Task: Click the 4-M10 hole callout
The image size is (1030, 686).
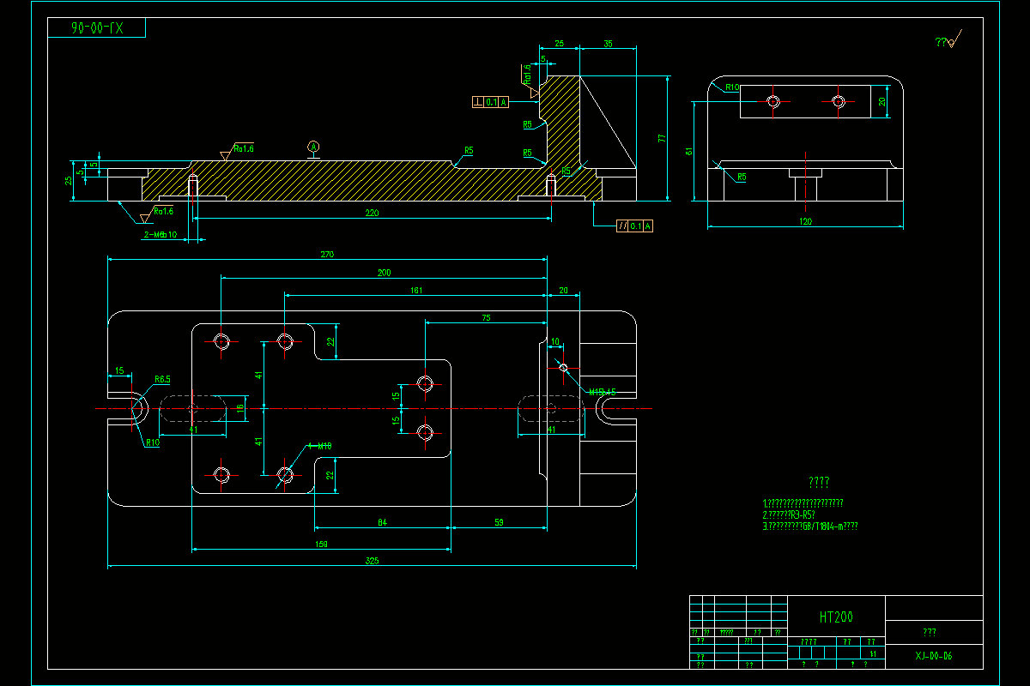Action: pos(319,446)
